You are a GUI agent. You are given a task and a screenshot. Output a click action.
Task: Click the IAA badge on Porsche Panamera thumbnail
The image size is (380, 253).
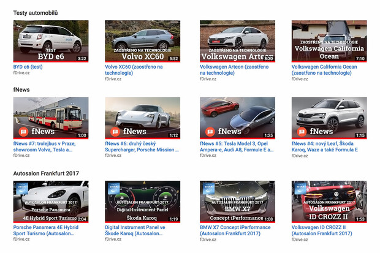[22, 189]
